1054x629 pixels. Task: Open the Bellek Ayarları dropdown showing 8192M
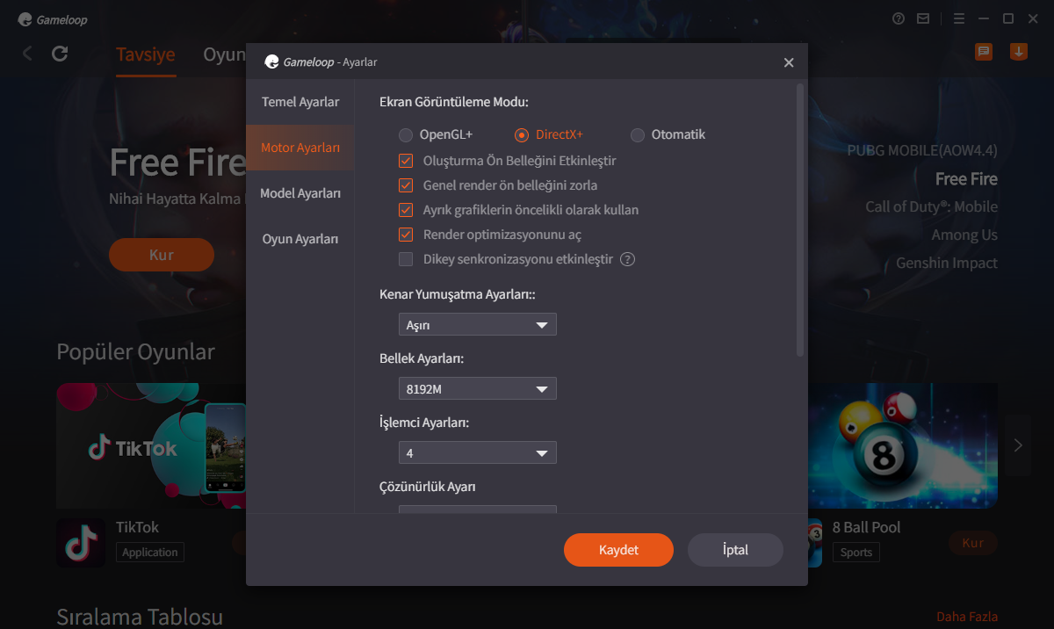click(x=478, y=388)
